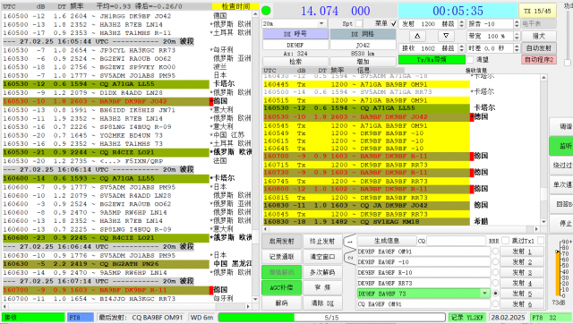Image resolution: width=573 pixels, height=324 pixels.
Task: Select the radio button beside 发射 4
Action: [495, 283]
